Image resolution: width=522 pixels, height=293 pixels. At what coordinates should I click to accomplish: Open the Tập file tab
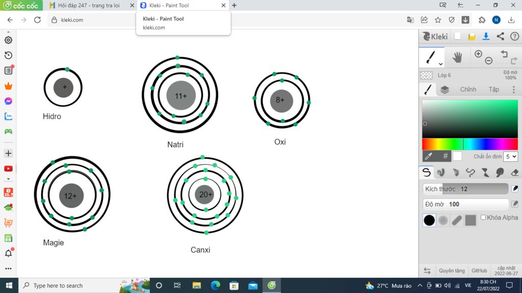[x=493, y=90]
